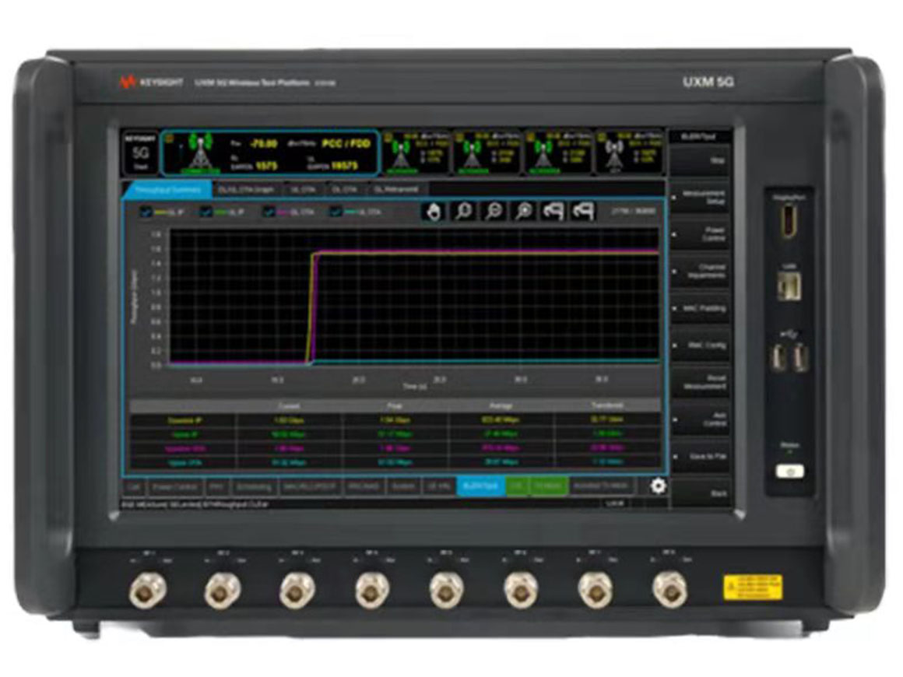
Task: Click the middle magnifier icon in graph toolbar
Action: [494, 212]
